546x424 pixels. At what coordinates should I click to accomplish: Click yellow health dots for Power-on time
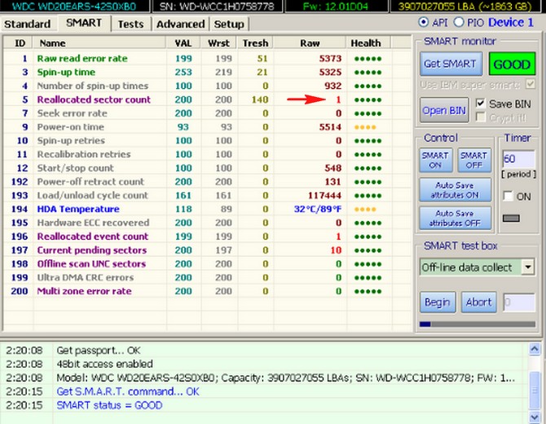coord(366,127)
